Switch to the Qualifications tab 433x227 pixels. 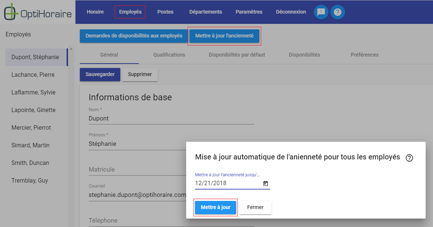(169, 55)
